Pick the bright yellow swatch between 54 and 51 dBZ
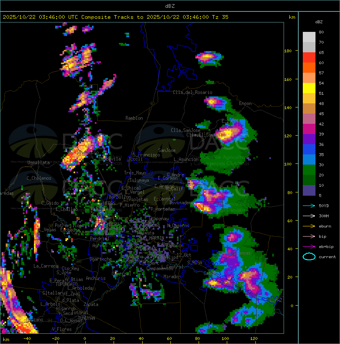340x344 pixels. tap(309, 88)
